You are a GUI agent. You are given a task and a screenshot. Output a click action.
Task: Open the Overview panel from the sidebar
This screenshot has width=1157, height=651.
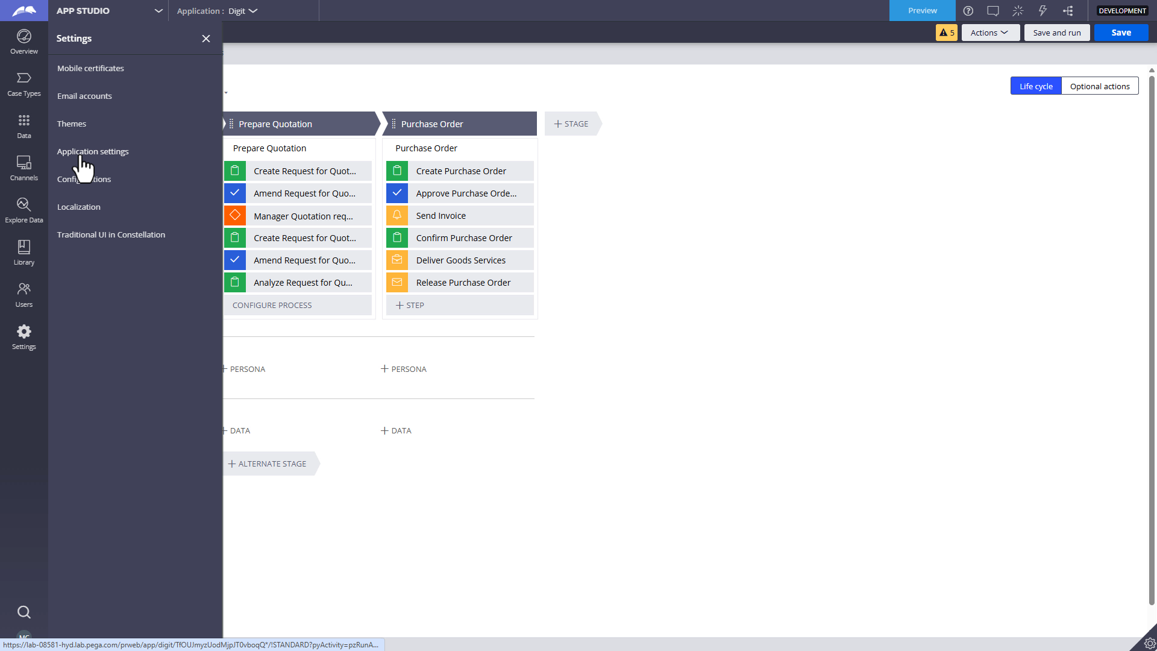[x=24, y=42]
